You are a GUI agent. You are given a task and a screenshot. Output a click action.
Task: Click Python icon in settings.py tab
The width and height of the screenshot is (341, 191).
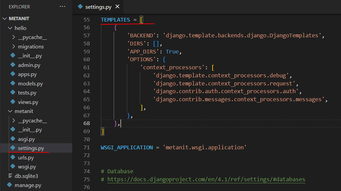80,7
